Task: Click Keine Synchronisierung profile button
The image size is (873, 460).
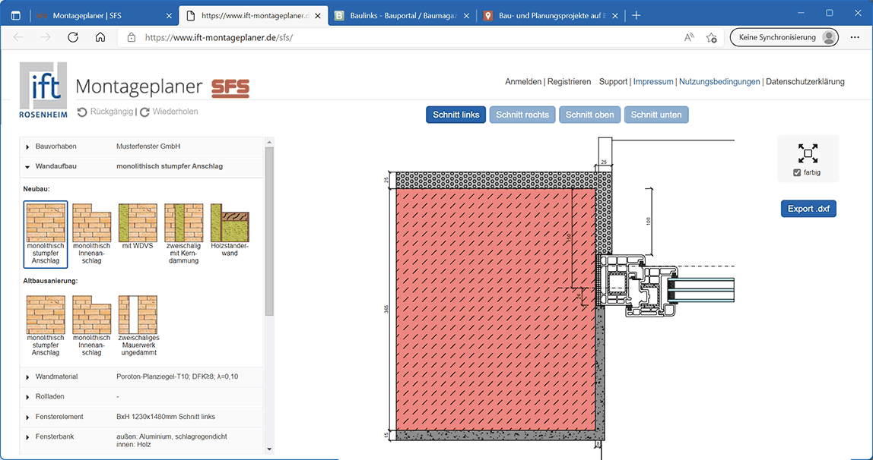Action: 785,37
